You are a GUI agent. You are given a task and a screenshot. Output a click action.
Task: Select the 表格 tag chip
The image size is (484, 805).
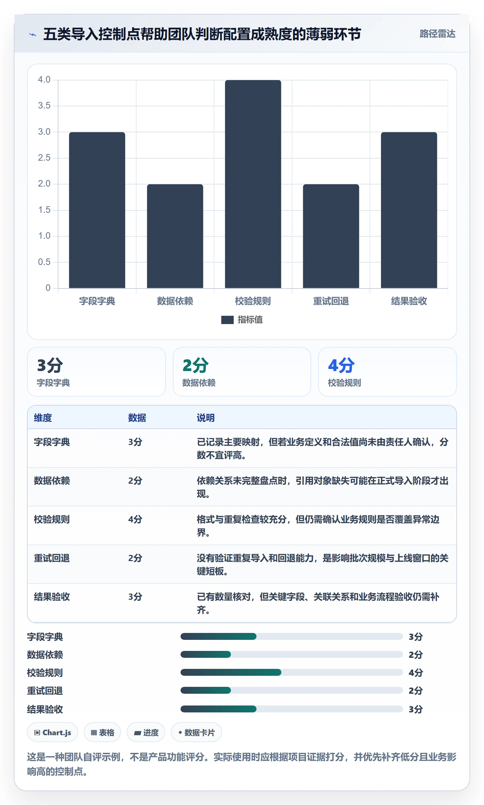coord(102,732)
